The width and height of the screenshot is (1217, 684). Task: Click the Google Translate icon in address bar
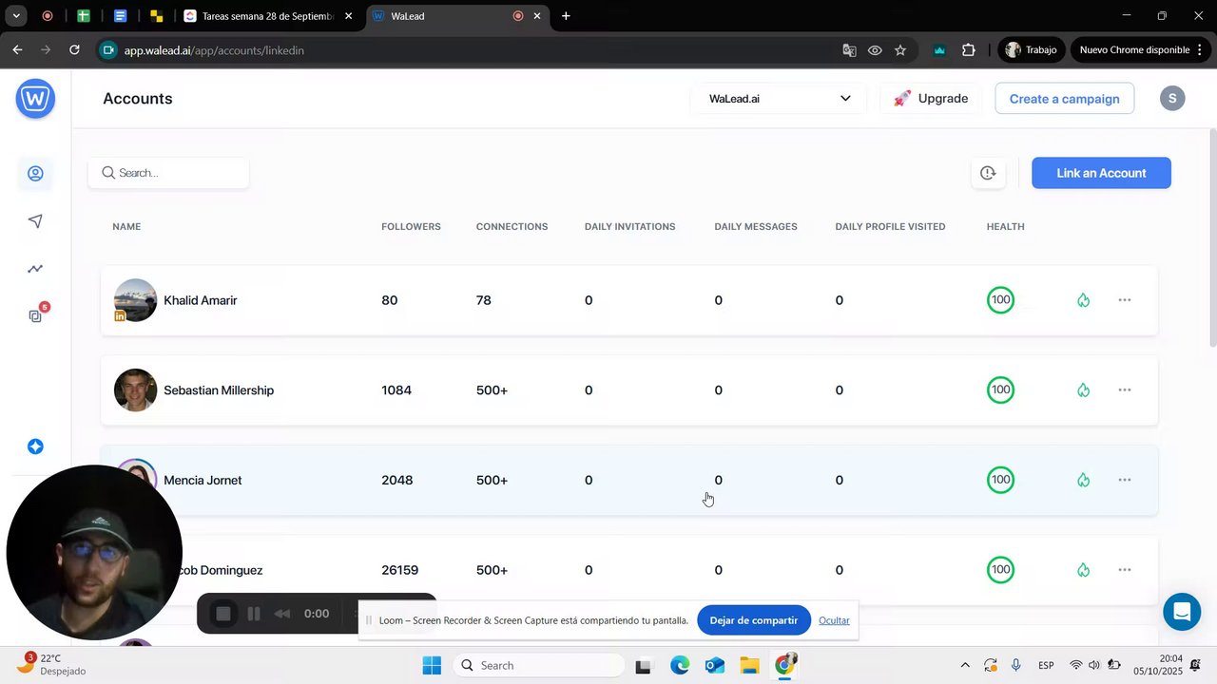click(849, 50)
